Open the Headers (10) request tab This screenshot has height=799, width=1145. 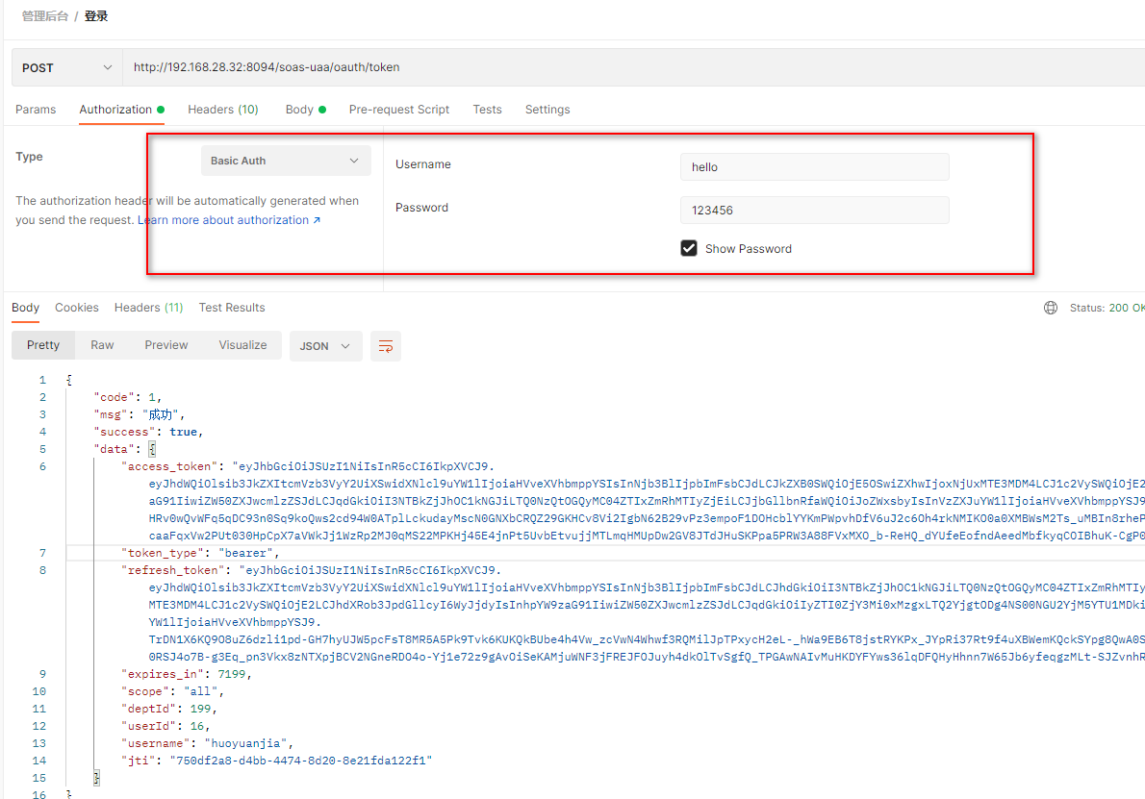tap(222, 110)
